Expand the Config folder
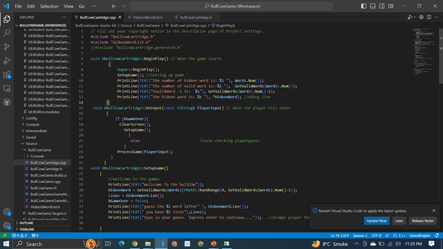Image resolution: width=443 pixels, height=249 pixels. point(31,118)
